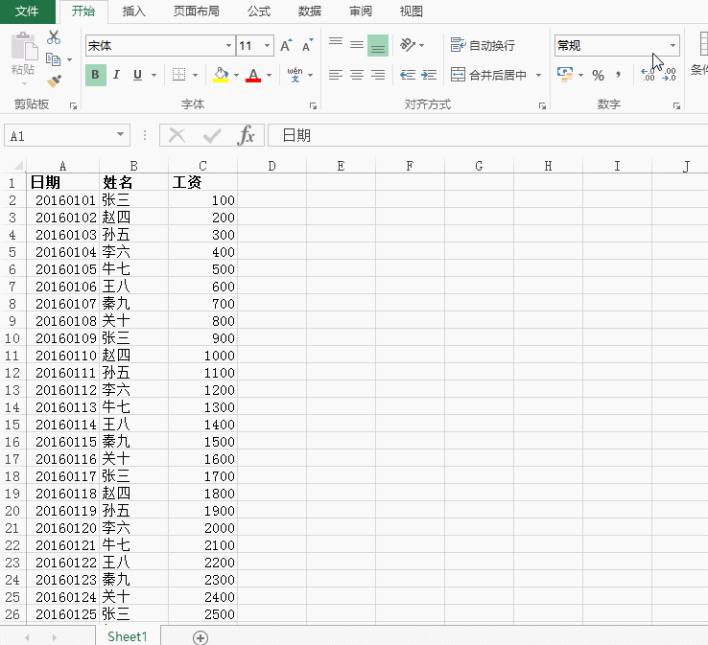Click the Insert Function fx icon
Image resolution: width=708 pixels, height=645 pixels.
[247, 136]
